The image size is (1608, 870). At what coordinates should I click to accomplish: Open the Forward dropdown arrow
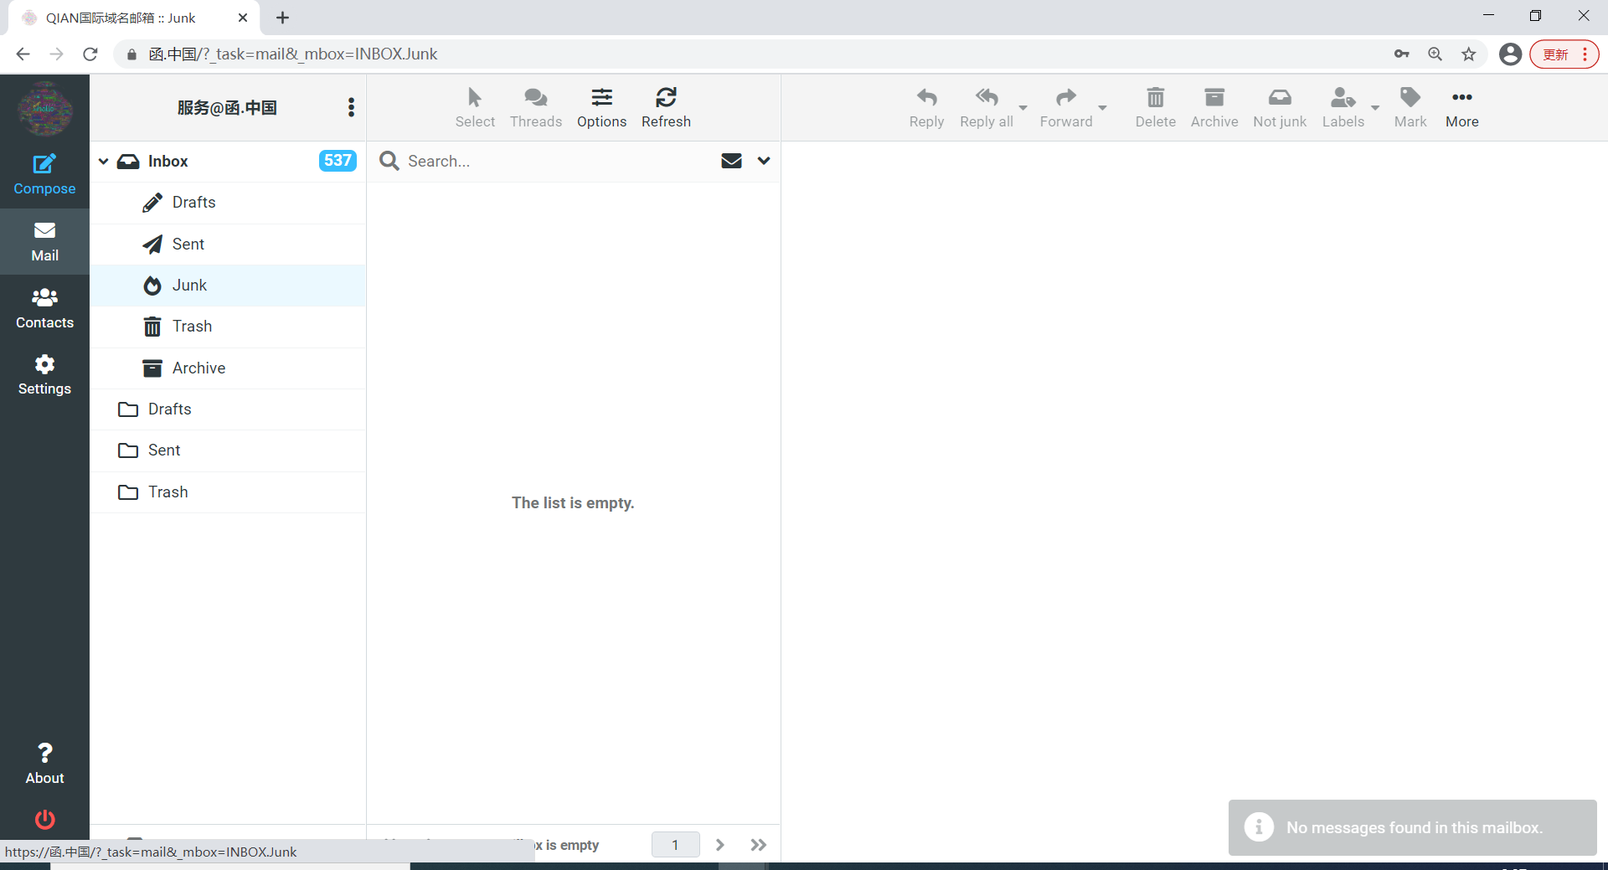click(1102, 107)
